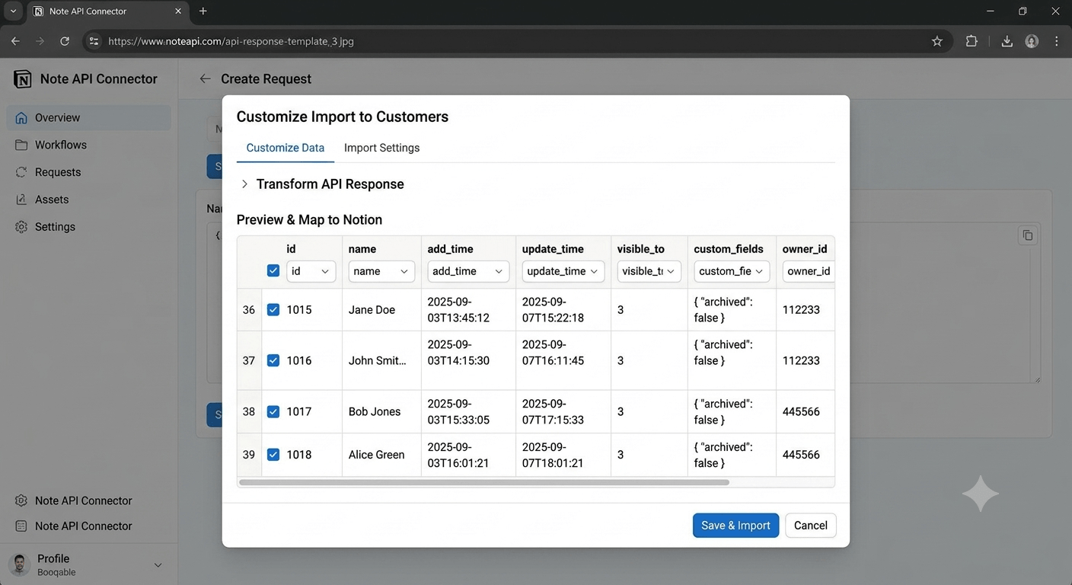The height and width of the screenshot is (585, 1072).
Task: Open the browser profile avatar icon
Action: (x=1032, y=41)
